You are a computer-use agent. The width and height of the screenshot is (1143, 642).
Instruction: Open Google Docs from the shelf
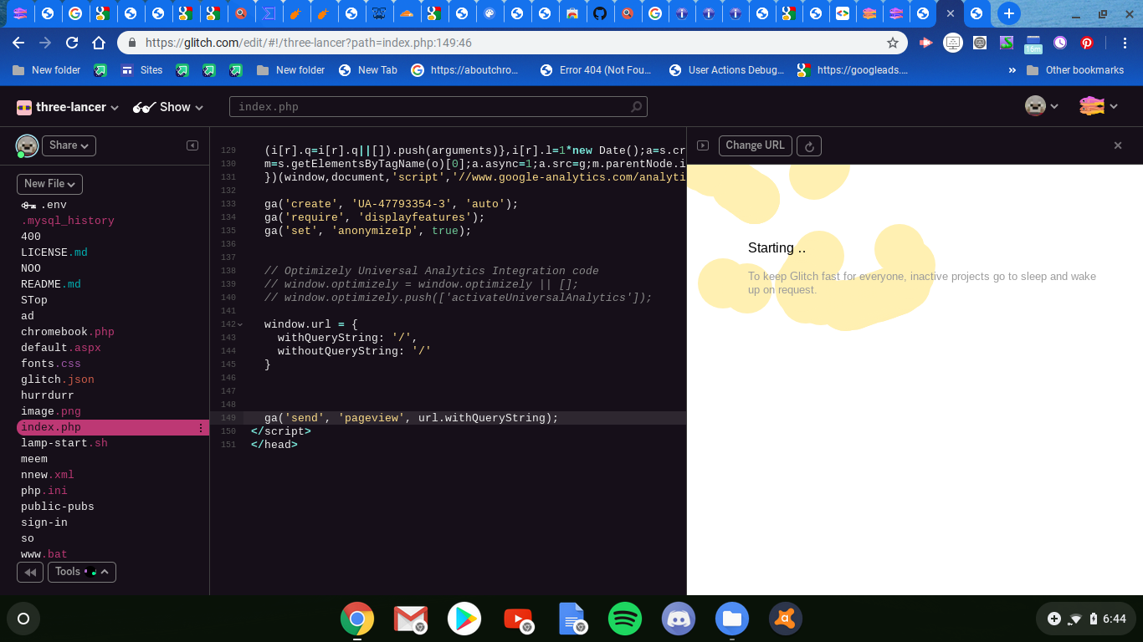pyautogui.click(x=571, y=619)
